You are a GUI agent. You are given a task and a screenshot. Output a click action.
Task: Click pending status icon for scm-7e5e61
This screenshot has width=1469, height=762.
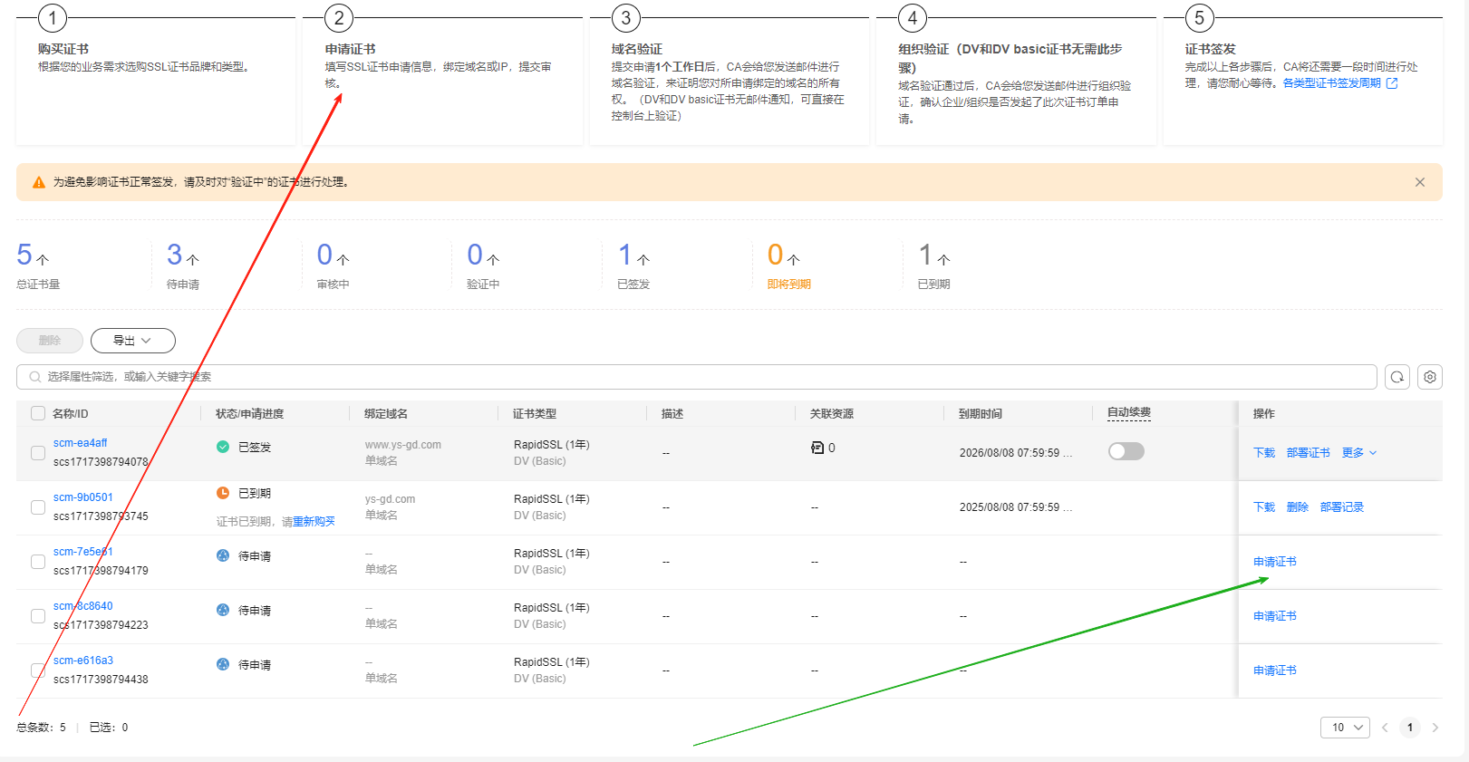(x=223, y=555)
